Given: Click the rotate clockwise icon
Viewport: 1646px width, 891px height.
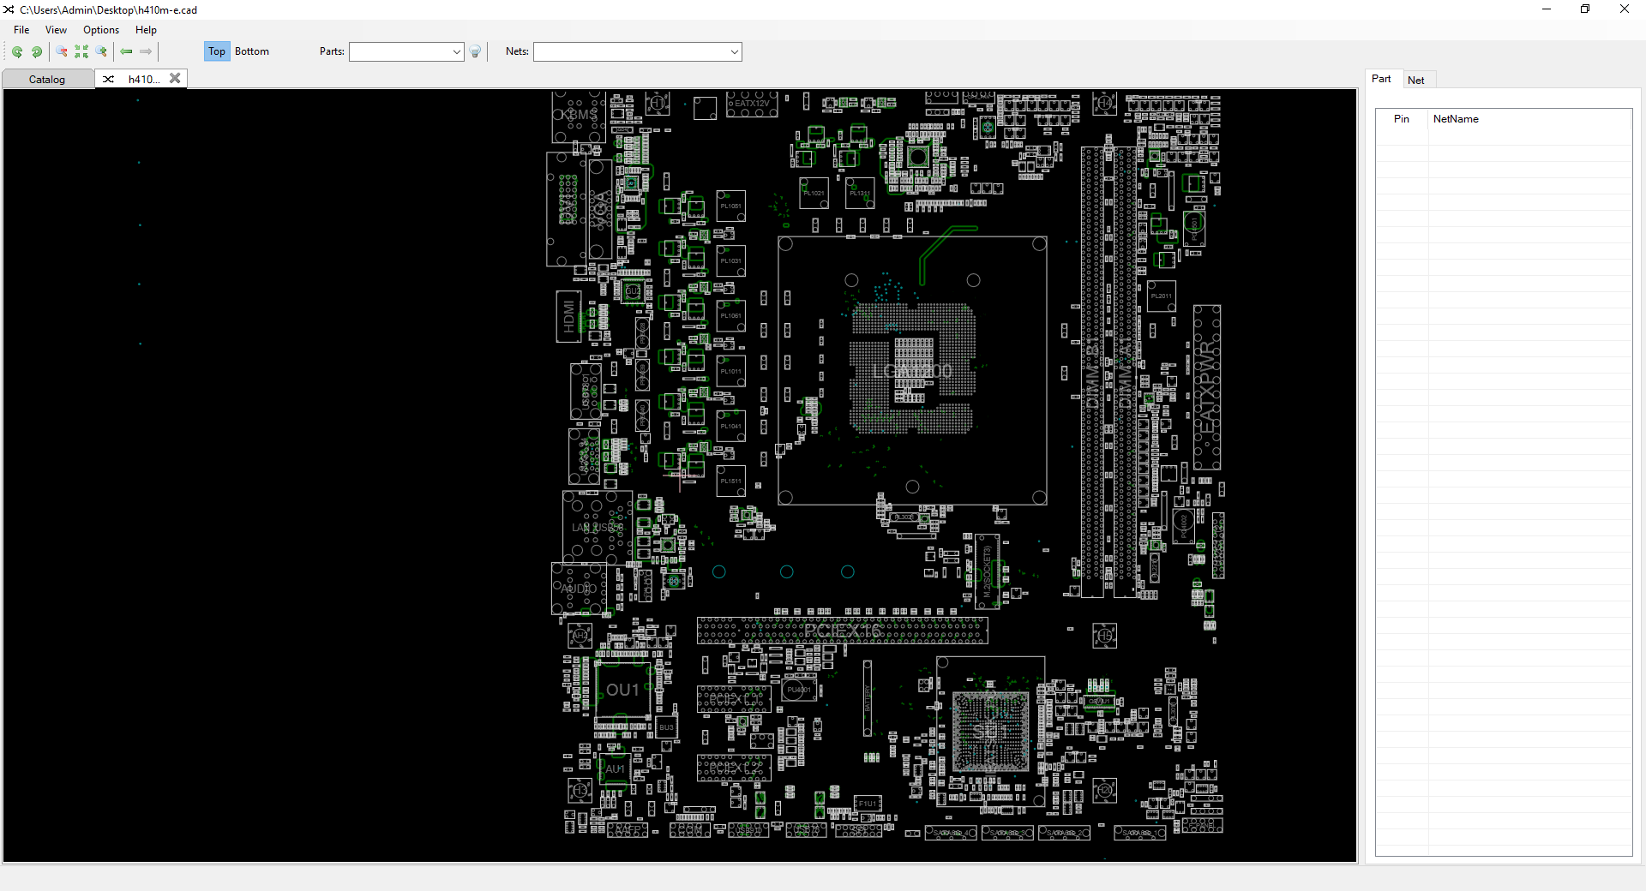Looking at the screenshot, I should [37, 52].
